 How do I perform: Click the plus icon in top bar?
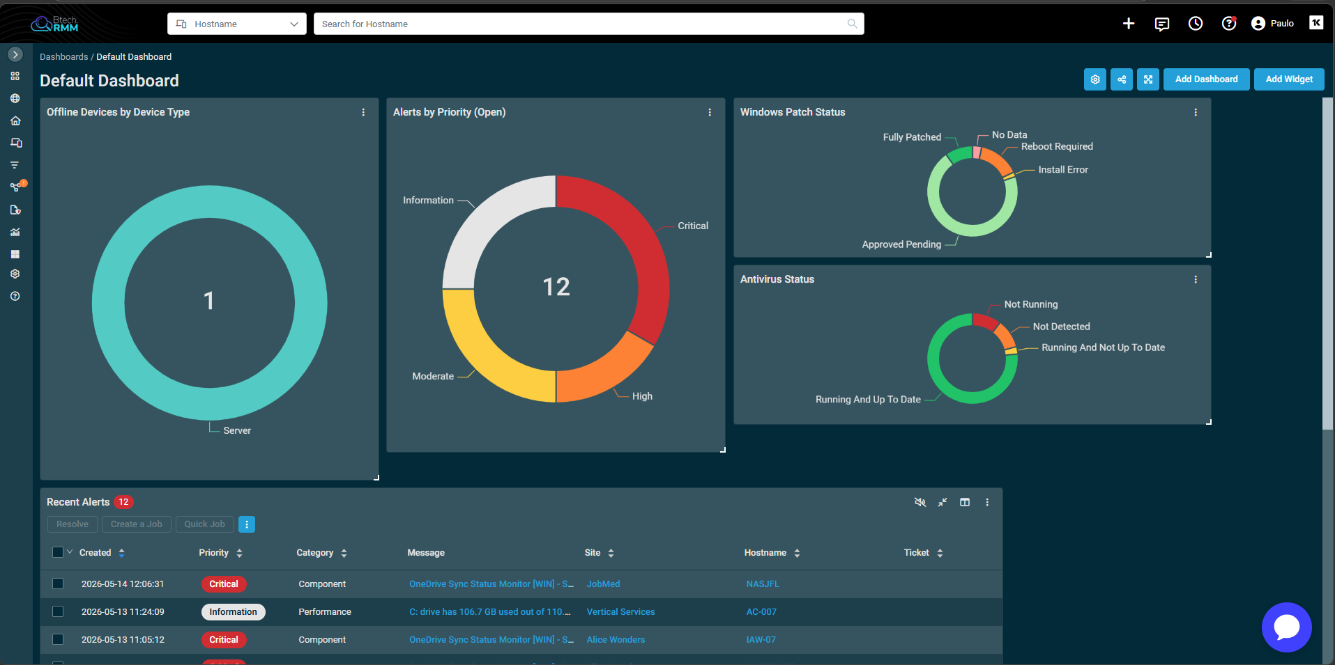point(1129,24)
